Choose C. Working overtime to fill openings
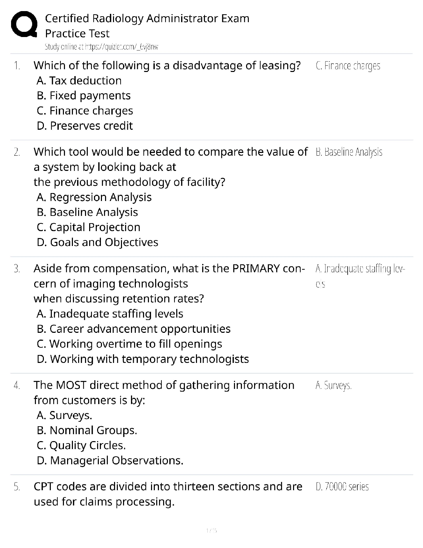Viewport: 423px width, 548px height. pyautogui.click(x=129, y=344)
